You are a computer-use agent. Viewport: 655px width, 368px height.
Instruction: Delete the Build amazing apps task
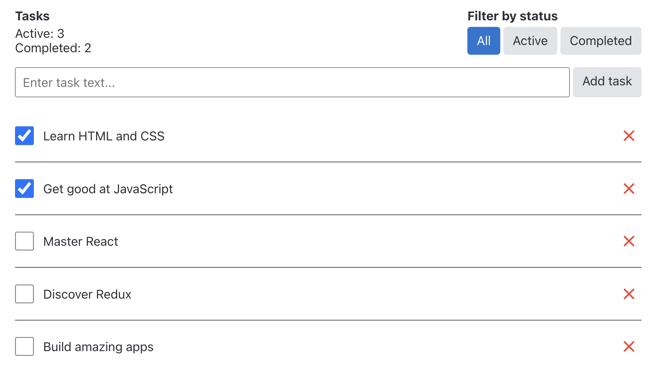pos(629,347)
